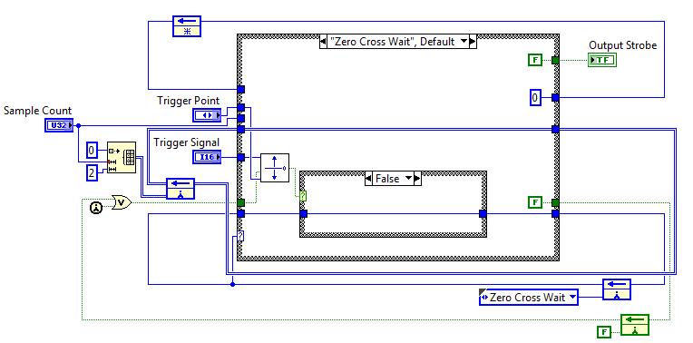
Task: Click the Output Strobe boolean indicator
Action: coord(602,60)
